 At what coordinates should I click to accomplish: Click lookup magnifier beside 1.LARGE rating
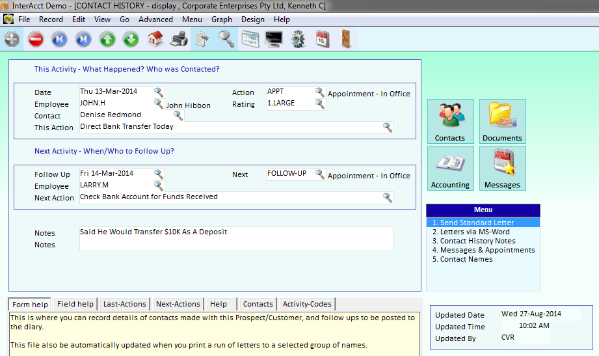(x=320, y=103)
